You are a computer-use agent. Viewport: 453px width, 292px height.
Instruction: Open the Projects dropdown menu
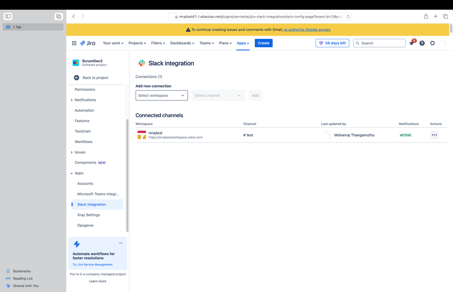coord(137,43)
